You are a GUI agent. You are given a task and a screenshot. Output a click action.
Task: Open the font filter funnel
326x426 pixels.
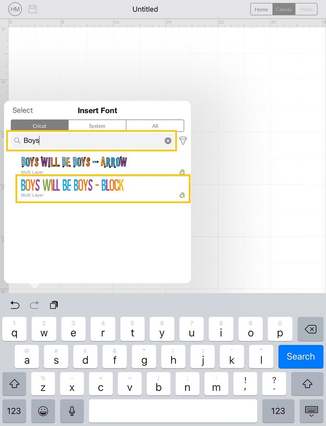pyautogui.click(x=183, y=140)
